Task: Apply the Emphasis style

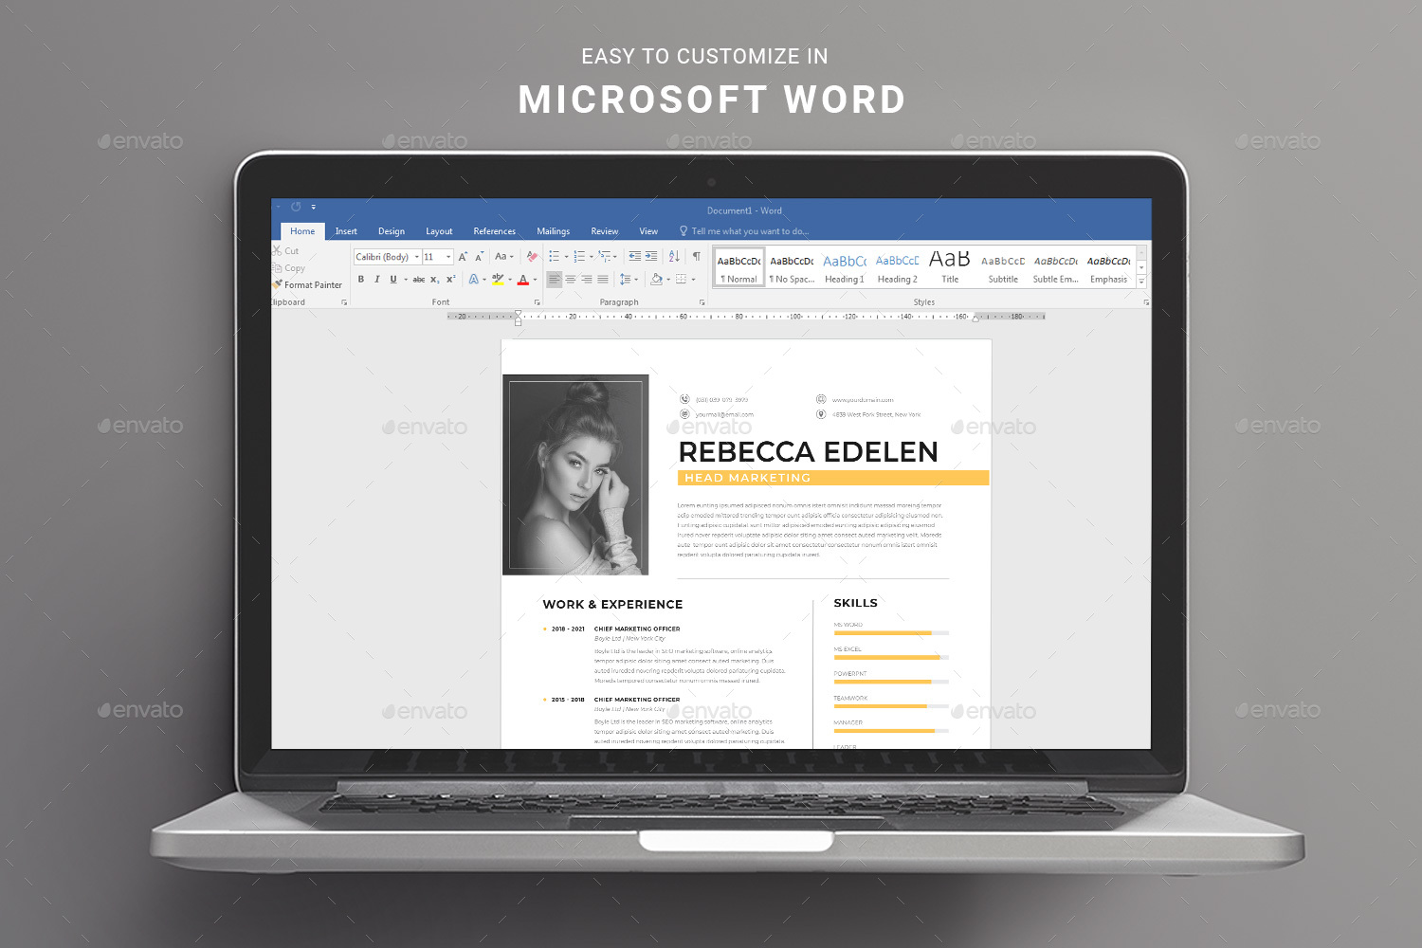Action: click(1109, 268)
